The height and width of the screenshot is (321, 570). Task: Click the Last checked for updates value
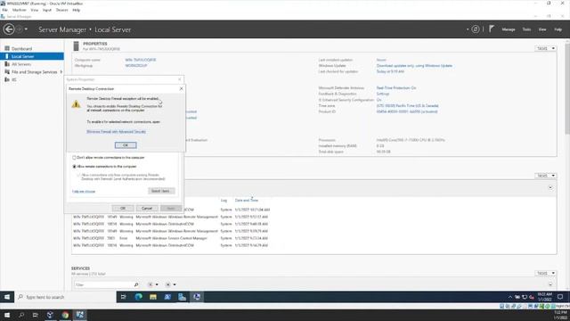click(390, 71)
